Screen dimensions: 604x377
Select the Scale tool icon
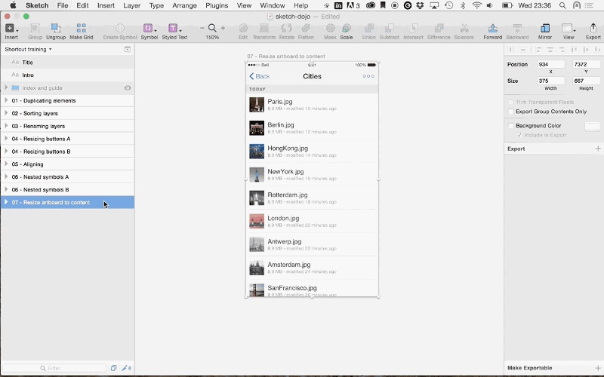pyautogui.click(x=347, y=29)
